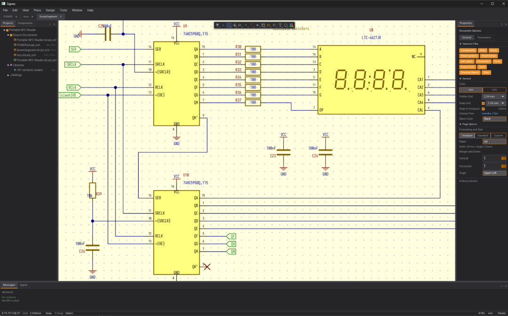This screenshot has height=316, width=508.
Task: Open the selection filter funnel tool
Action: point(217,25)
